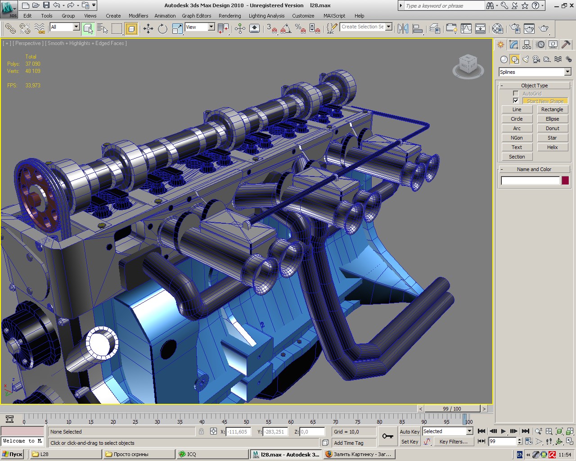Viewport: 576px width, 461px height.
Task: Click the Play Animation button
Action: (x=503, y=431)
